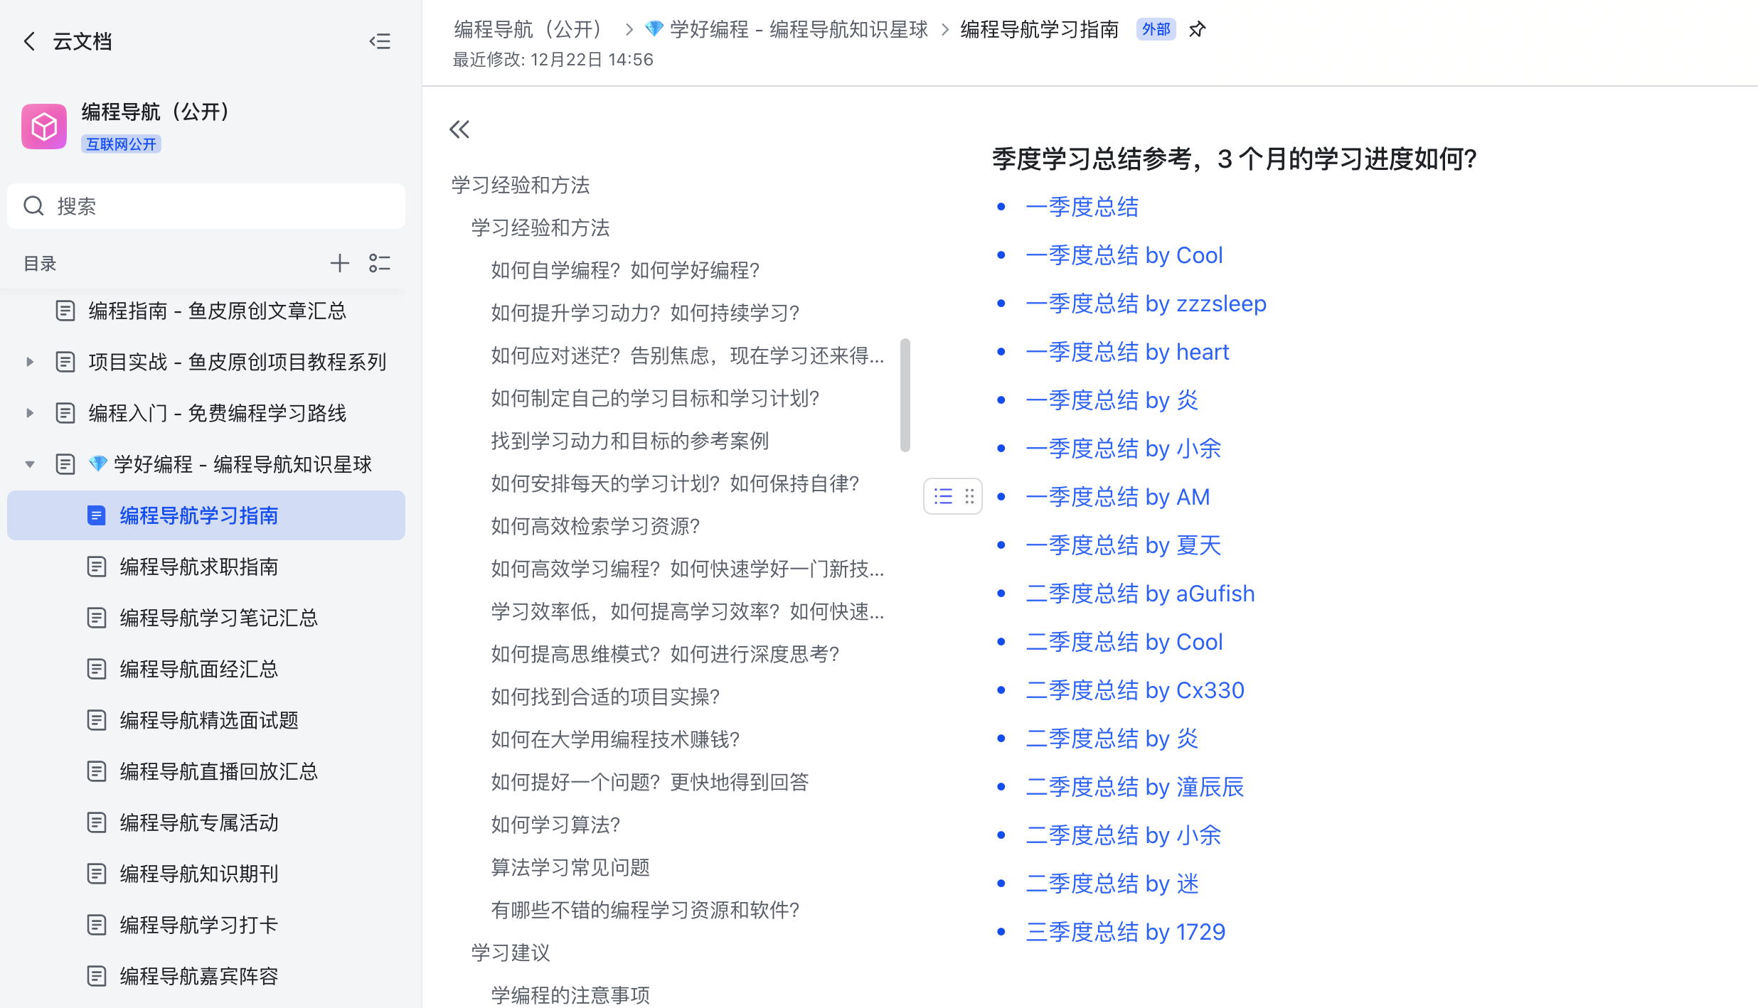Open the 编程导航（公开） knowledge base logo

pos(44,127)
